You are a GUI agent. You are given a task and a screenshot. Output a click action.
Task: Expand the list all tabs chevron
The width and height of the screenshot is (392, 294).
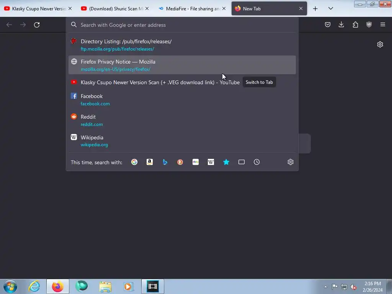tap(330, 8)
